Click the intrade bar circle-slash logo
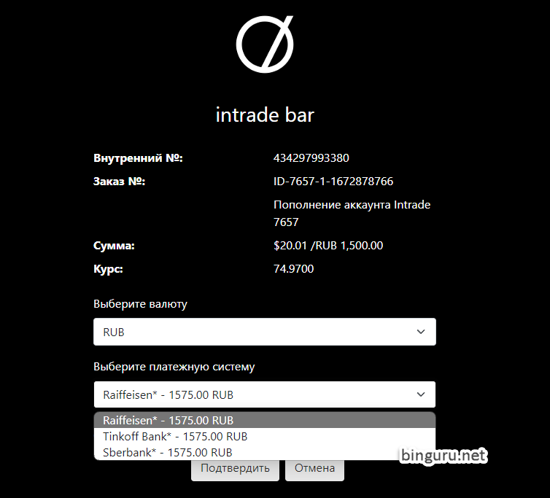 click(x=265, y=44)
